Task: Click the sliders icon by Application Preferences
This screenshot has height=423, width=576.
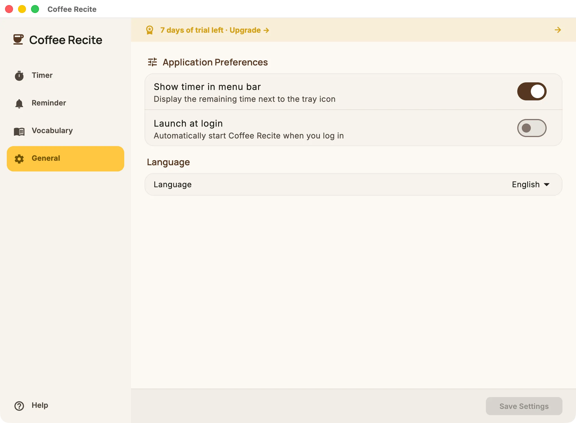Action: pos(152,62)
